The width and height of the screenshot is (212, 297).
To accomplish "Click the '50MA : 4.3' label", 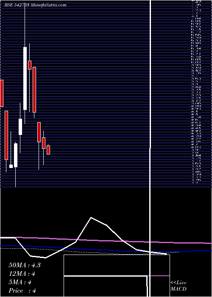I will [x=25, y=265].
